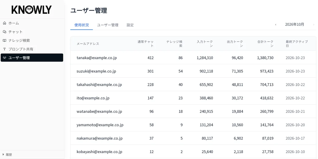Viewport: 318px width, 159px height.
Task: Click the home icon in sidebar
Action: (4, 23)
